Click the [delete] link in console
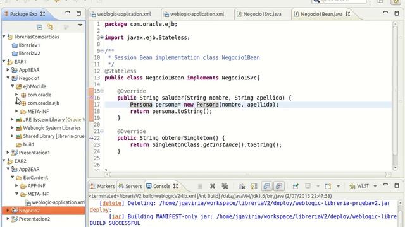Viewport: 405px width, 227px height. click(x=112, y=203)
